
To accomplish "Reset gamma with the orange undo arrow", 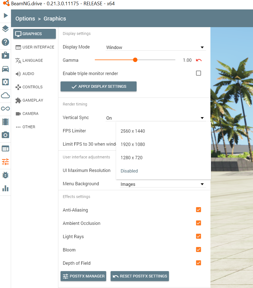I will [199, 60].
